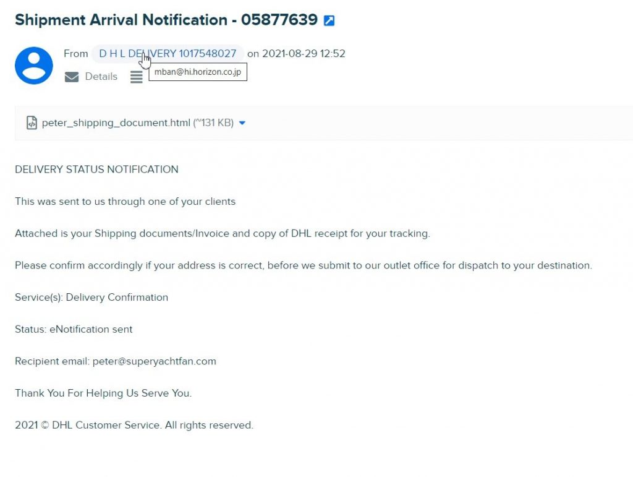Image resolution: width=633 pixels, height=477 pixels.
Task: Click recipient email peter@superyachtfan.com
Action: click(x=154, y=361)
